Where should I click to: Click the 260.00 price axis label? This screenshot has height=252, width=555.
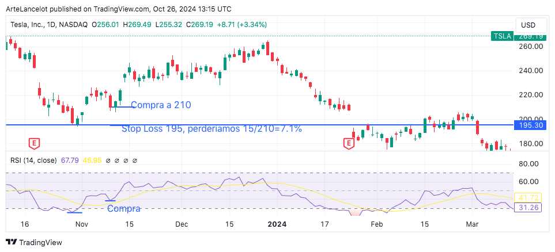coord(531,46)
